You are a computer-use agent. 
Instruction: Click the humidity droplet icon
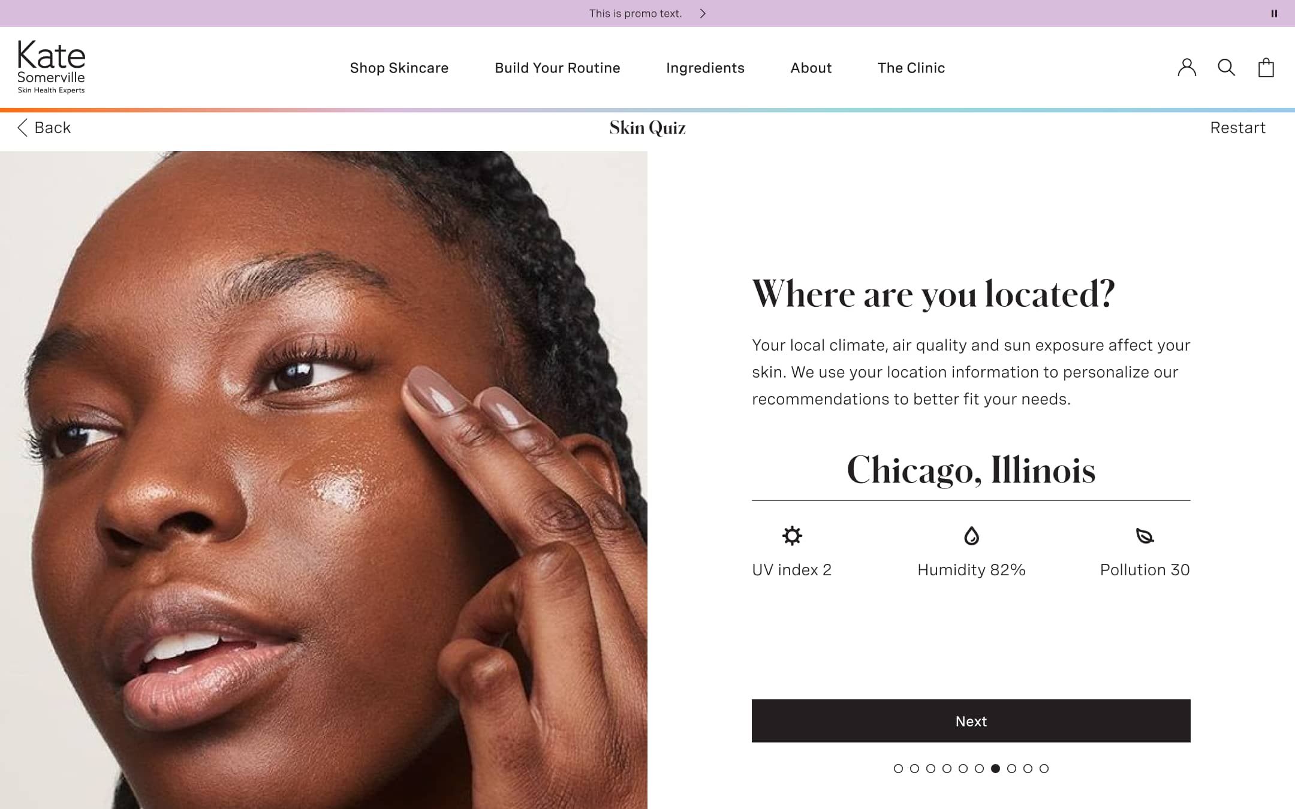tap(971, 536)
